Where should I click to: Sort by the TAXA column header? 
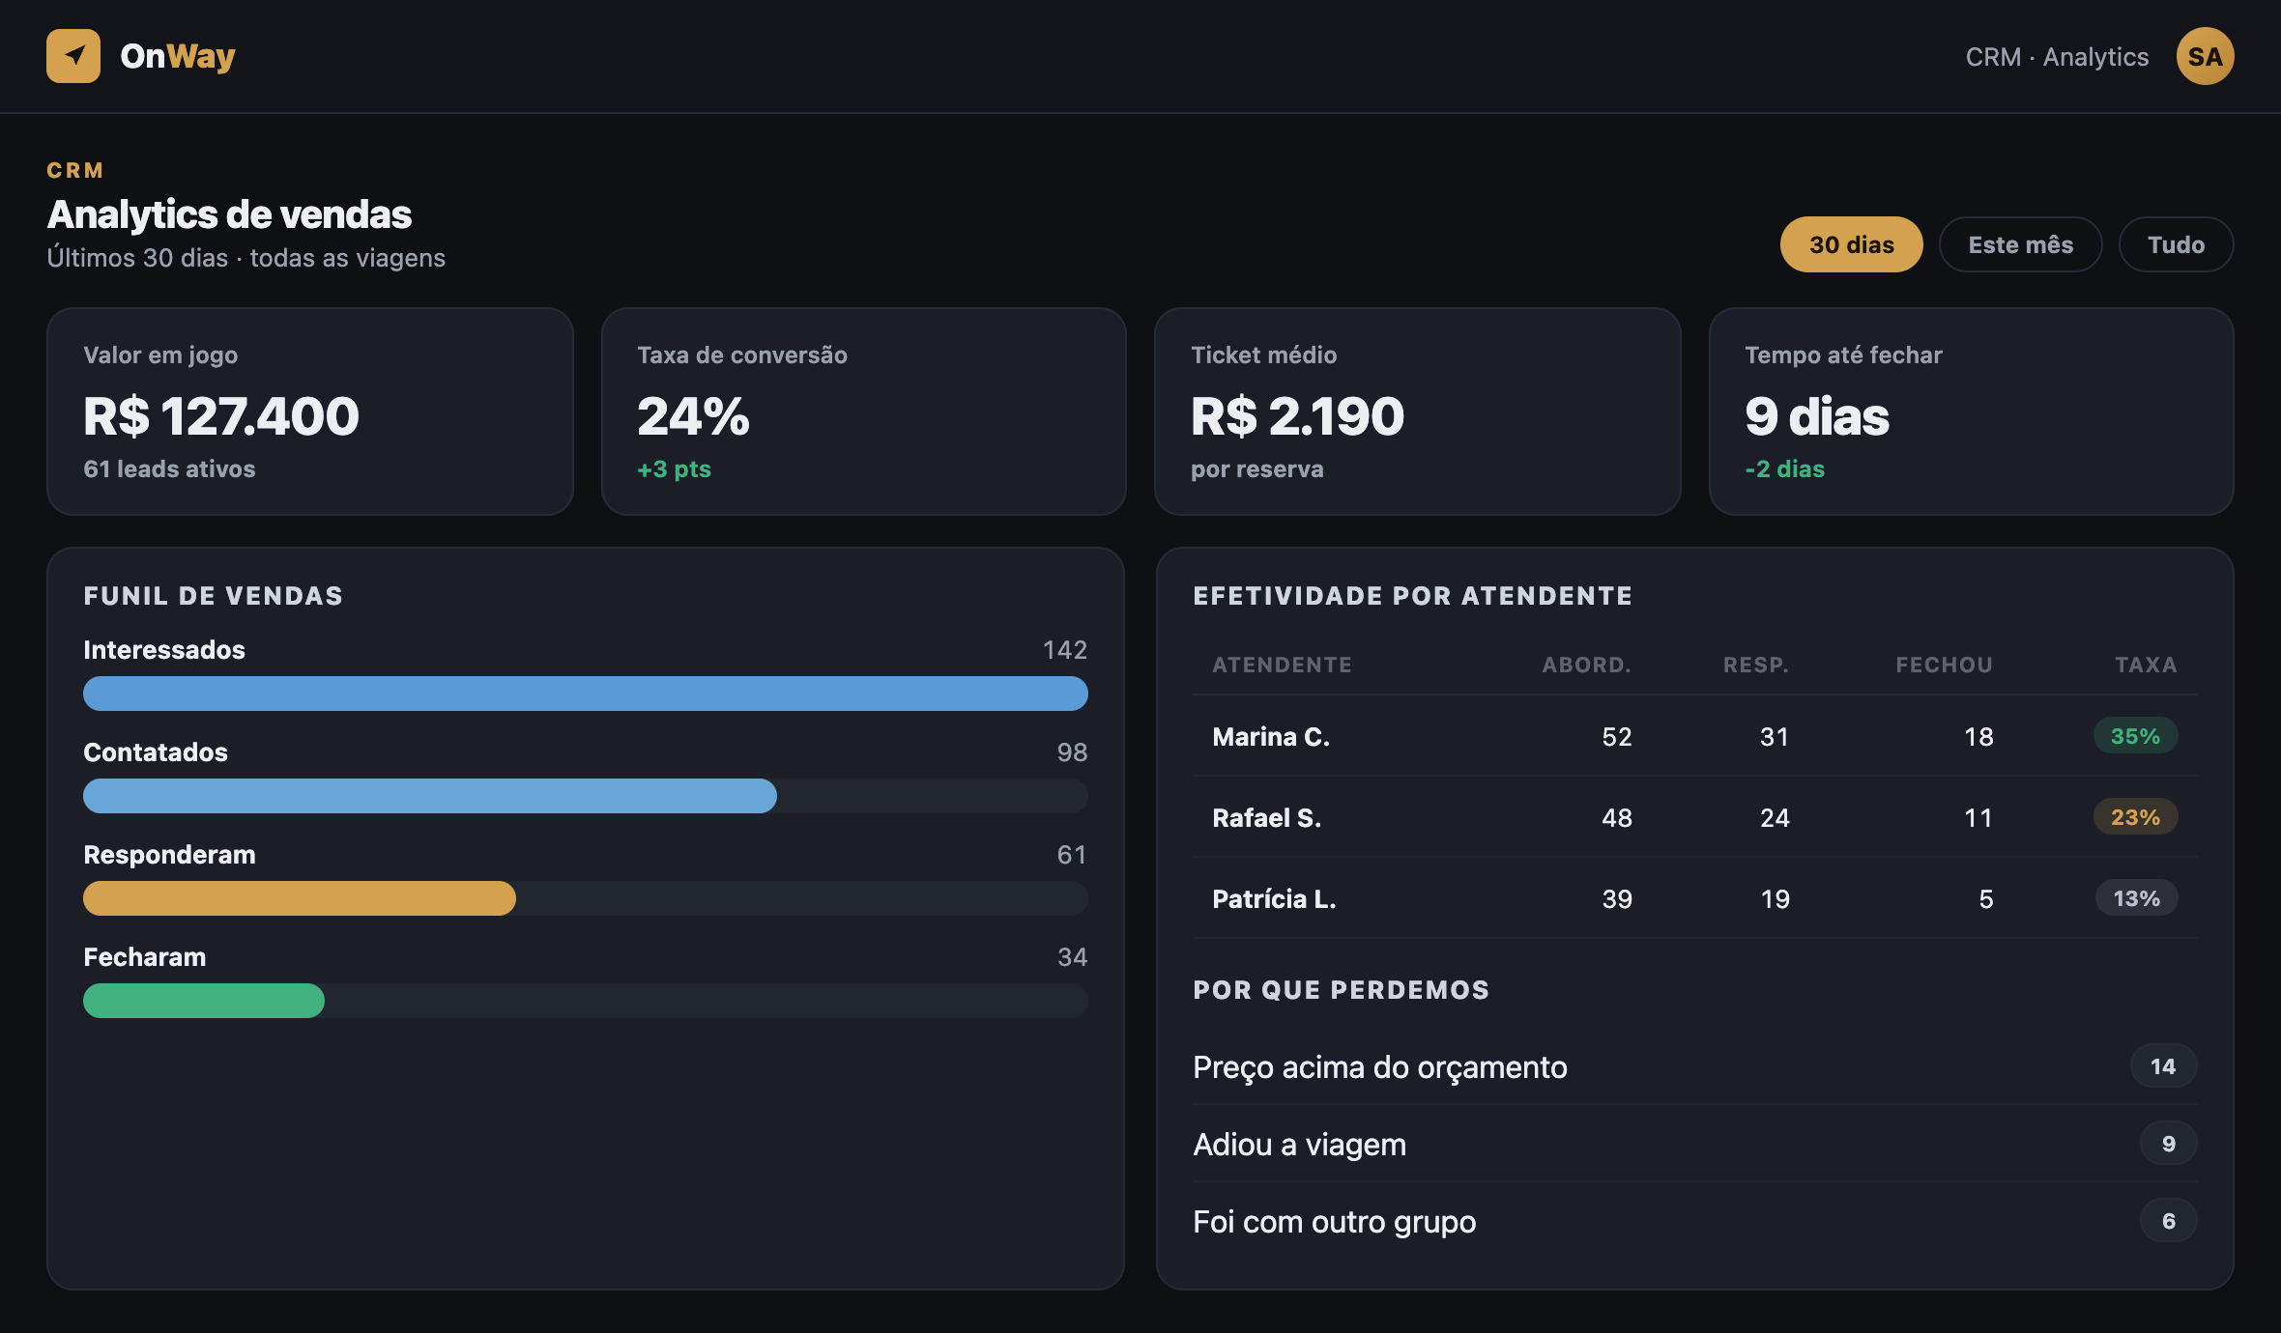pos(2146,665)
